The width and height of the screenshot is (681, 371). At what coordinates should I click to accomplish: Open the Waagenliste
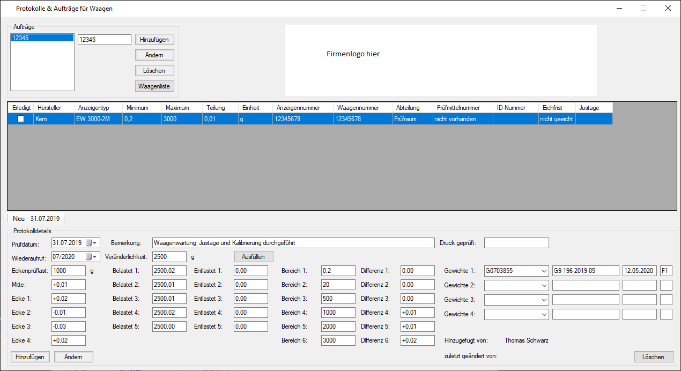click(x=154, y=86)
